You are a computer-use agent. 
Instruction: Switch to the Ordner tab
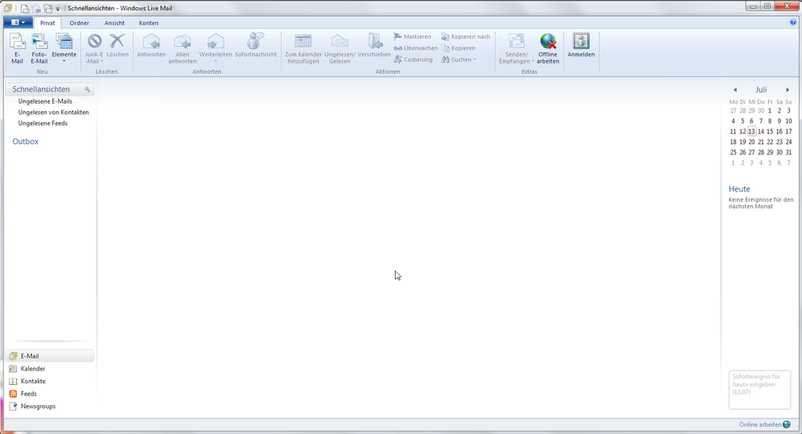[x=80, y=23]
